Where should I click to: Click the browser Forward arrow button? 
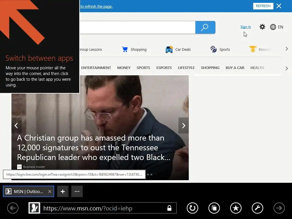tap(279, 208)
